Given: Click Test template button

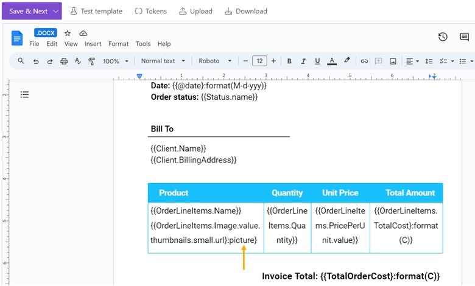Looking at the screenshot, I should pyautogui.click(x=96, y=12).
